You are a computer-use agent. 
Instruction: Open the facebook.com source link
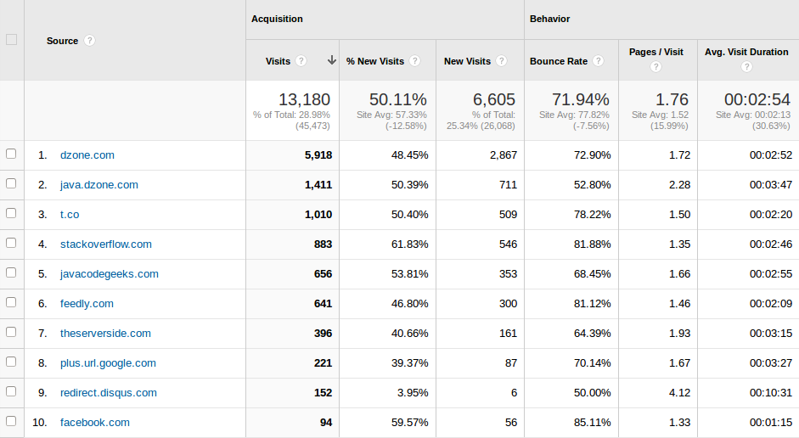coord(95,423)
